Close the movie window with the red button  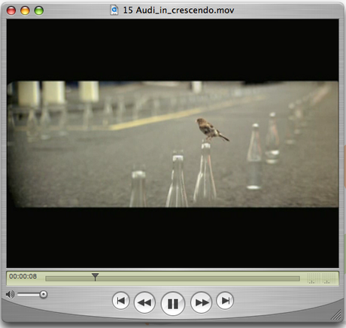[11, 11]
